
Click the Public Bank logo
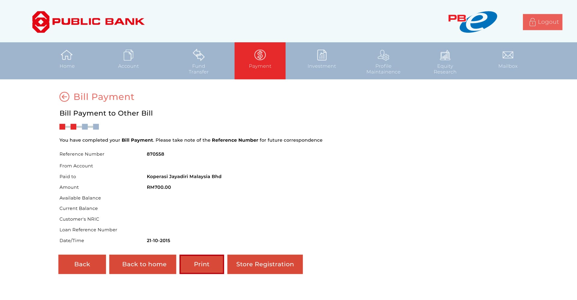point(88,21)
